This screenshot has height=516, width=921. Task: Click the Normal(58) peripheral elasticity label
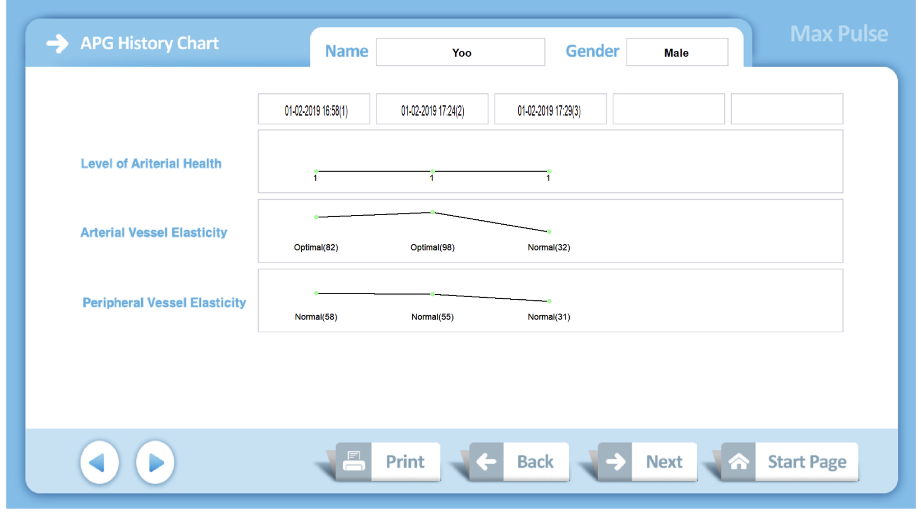316,317
